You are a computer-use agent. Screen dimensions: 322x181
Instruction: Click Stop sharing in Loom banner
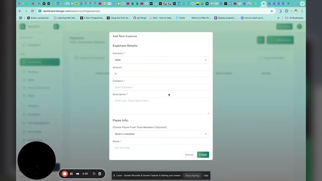click(x=192, y=175)
